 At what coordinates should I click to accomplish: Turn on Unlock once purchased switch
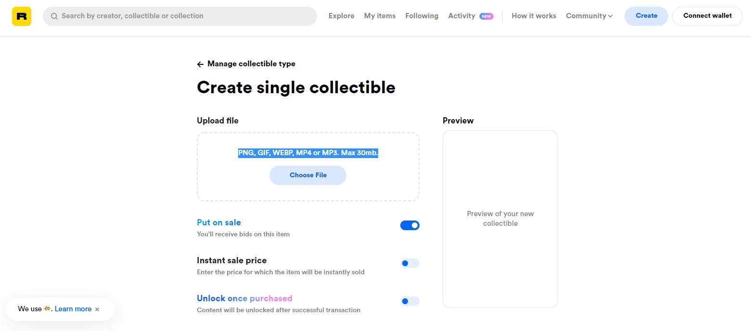tap(410, 301)
